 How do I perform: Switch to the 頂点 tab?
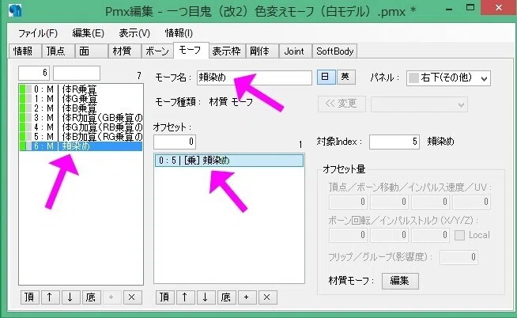(58, 51)
